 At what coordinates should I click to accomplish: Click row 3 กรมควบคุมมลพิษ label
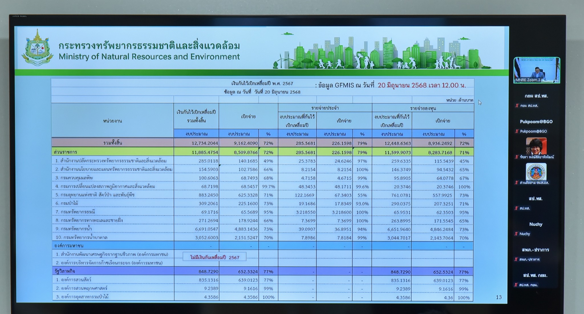[74, 178]
